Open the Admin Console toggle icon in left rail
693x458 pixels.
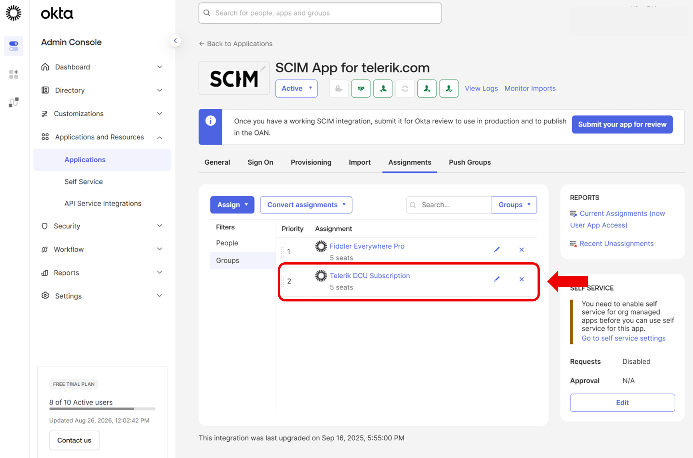click(x=14, y=46)
